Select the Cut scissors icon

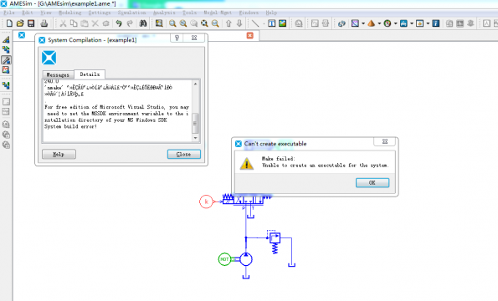coord(63,23)
